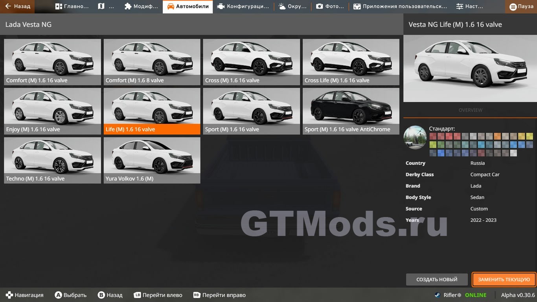Screen dimensions: 537x302
Task: Click the Years value 2022 - 2023
Action: coord(483,220)
